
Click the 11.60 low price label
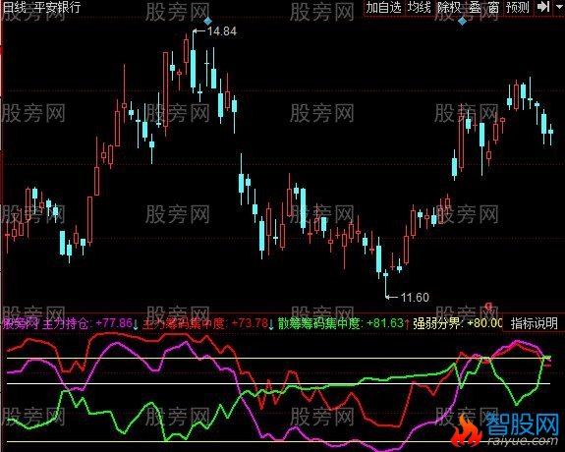[415, 298]
